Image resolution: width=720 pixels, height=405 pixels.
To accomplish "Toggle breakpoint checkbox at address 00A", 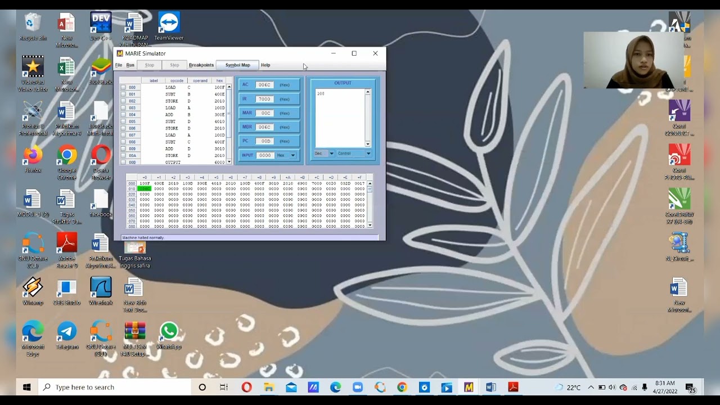I will click(123, 155).
